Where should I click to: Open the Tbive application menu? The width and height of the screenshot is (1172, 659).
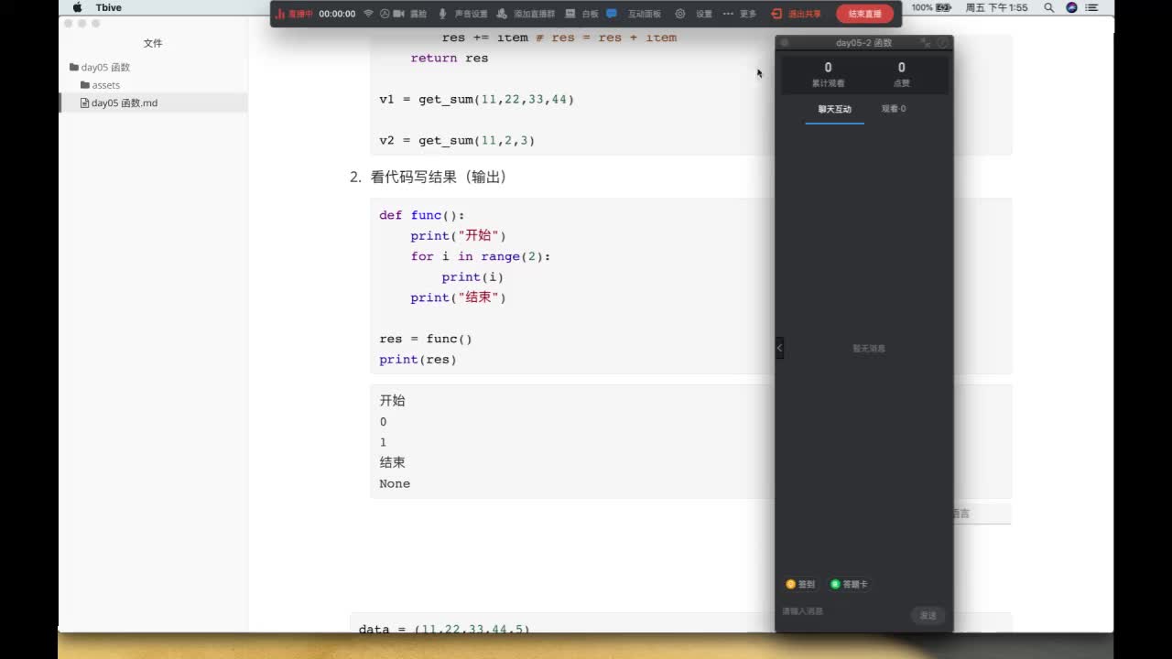coord(108,7)
